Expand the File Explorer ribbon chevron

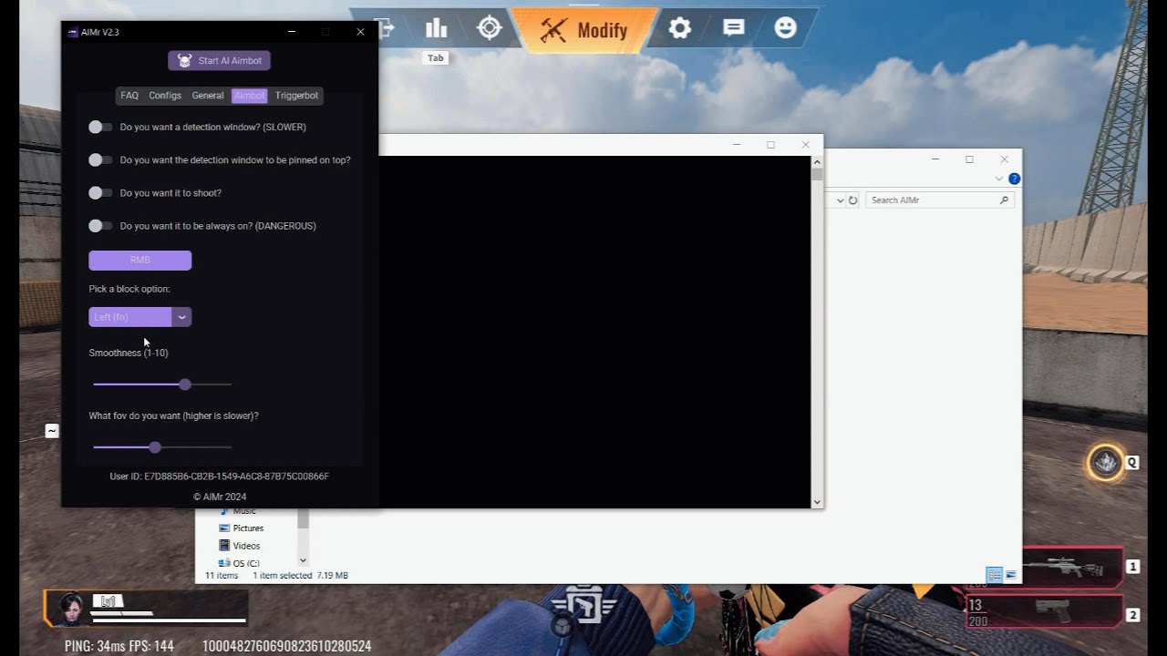(999, 179)
